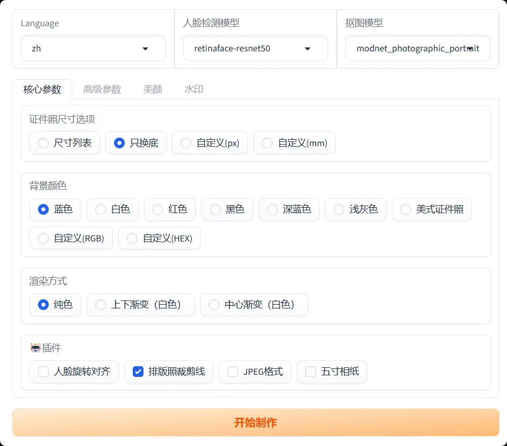Open the 美颜 tab
This screenshot has height=446, width=507.
[153, 89]
